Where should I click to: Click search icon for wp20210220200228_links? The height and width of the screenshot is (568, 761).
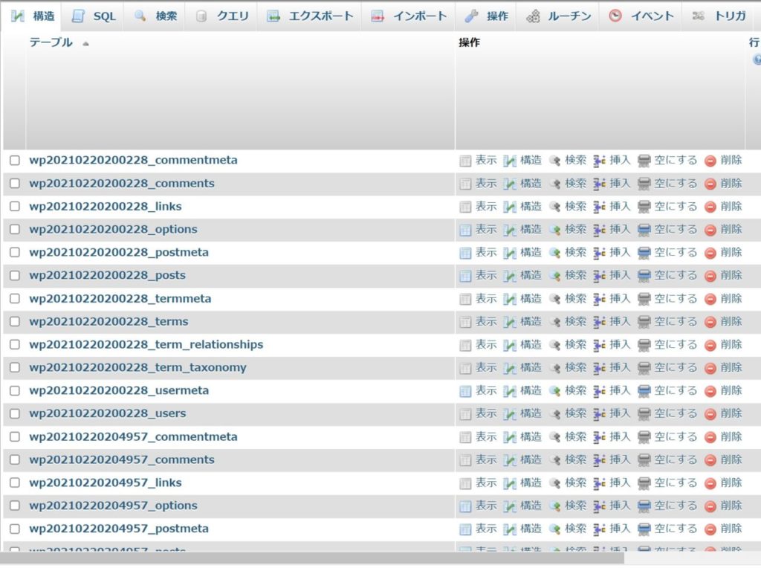(554, 207)
